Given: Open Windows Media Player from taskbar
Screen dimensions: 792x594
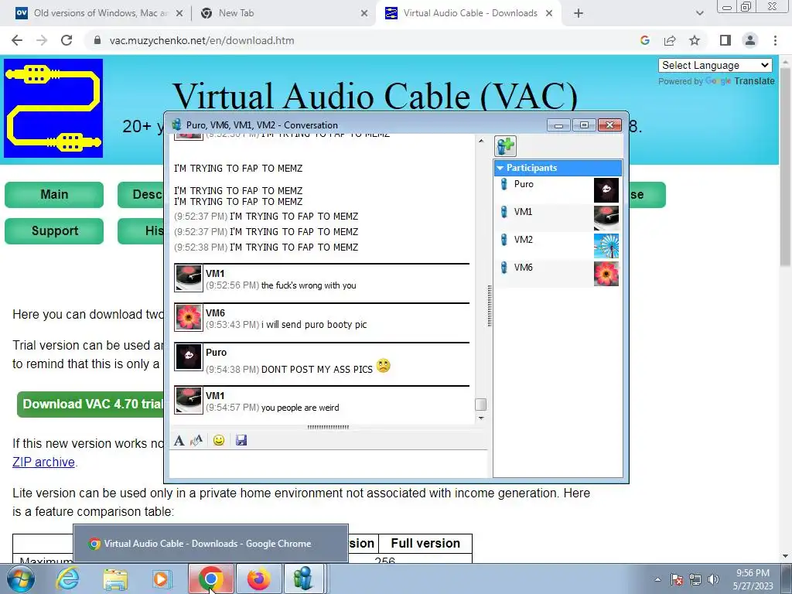Looking at the screenshot, I should click(x=162, y=579).
